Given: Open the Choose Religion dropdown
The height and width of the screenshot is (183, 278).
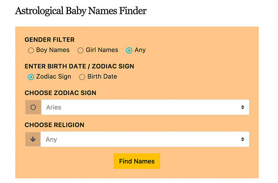Looking at the screenshot, I should [x=145, y=139].
